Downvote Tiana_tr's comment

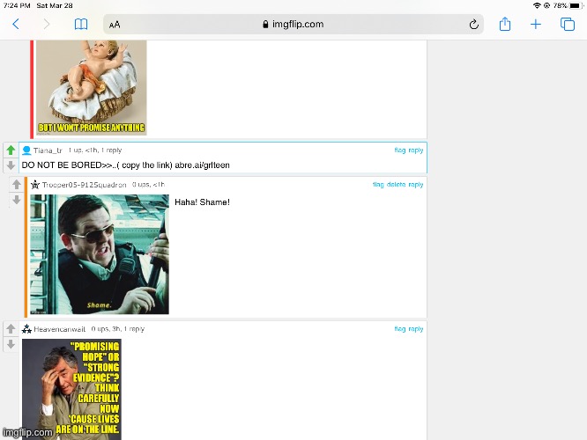coord(11,165)
